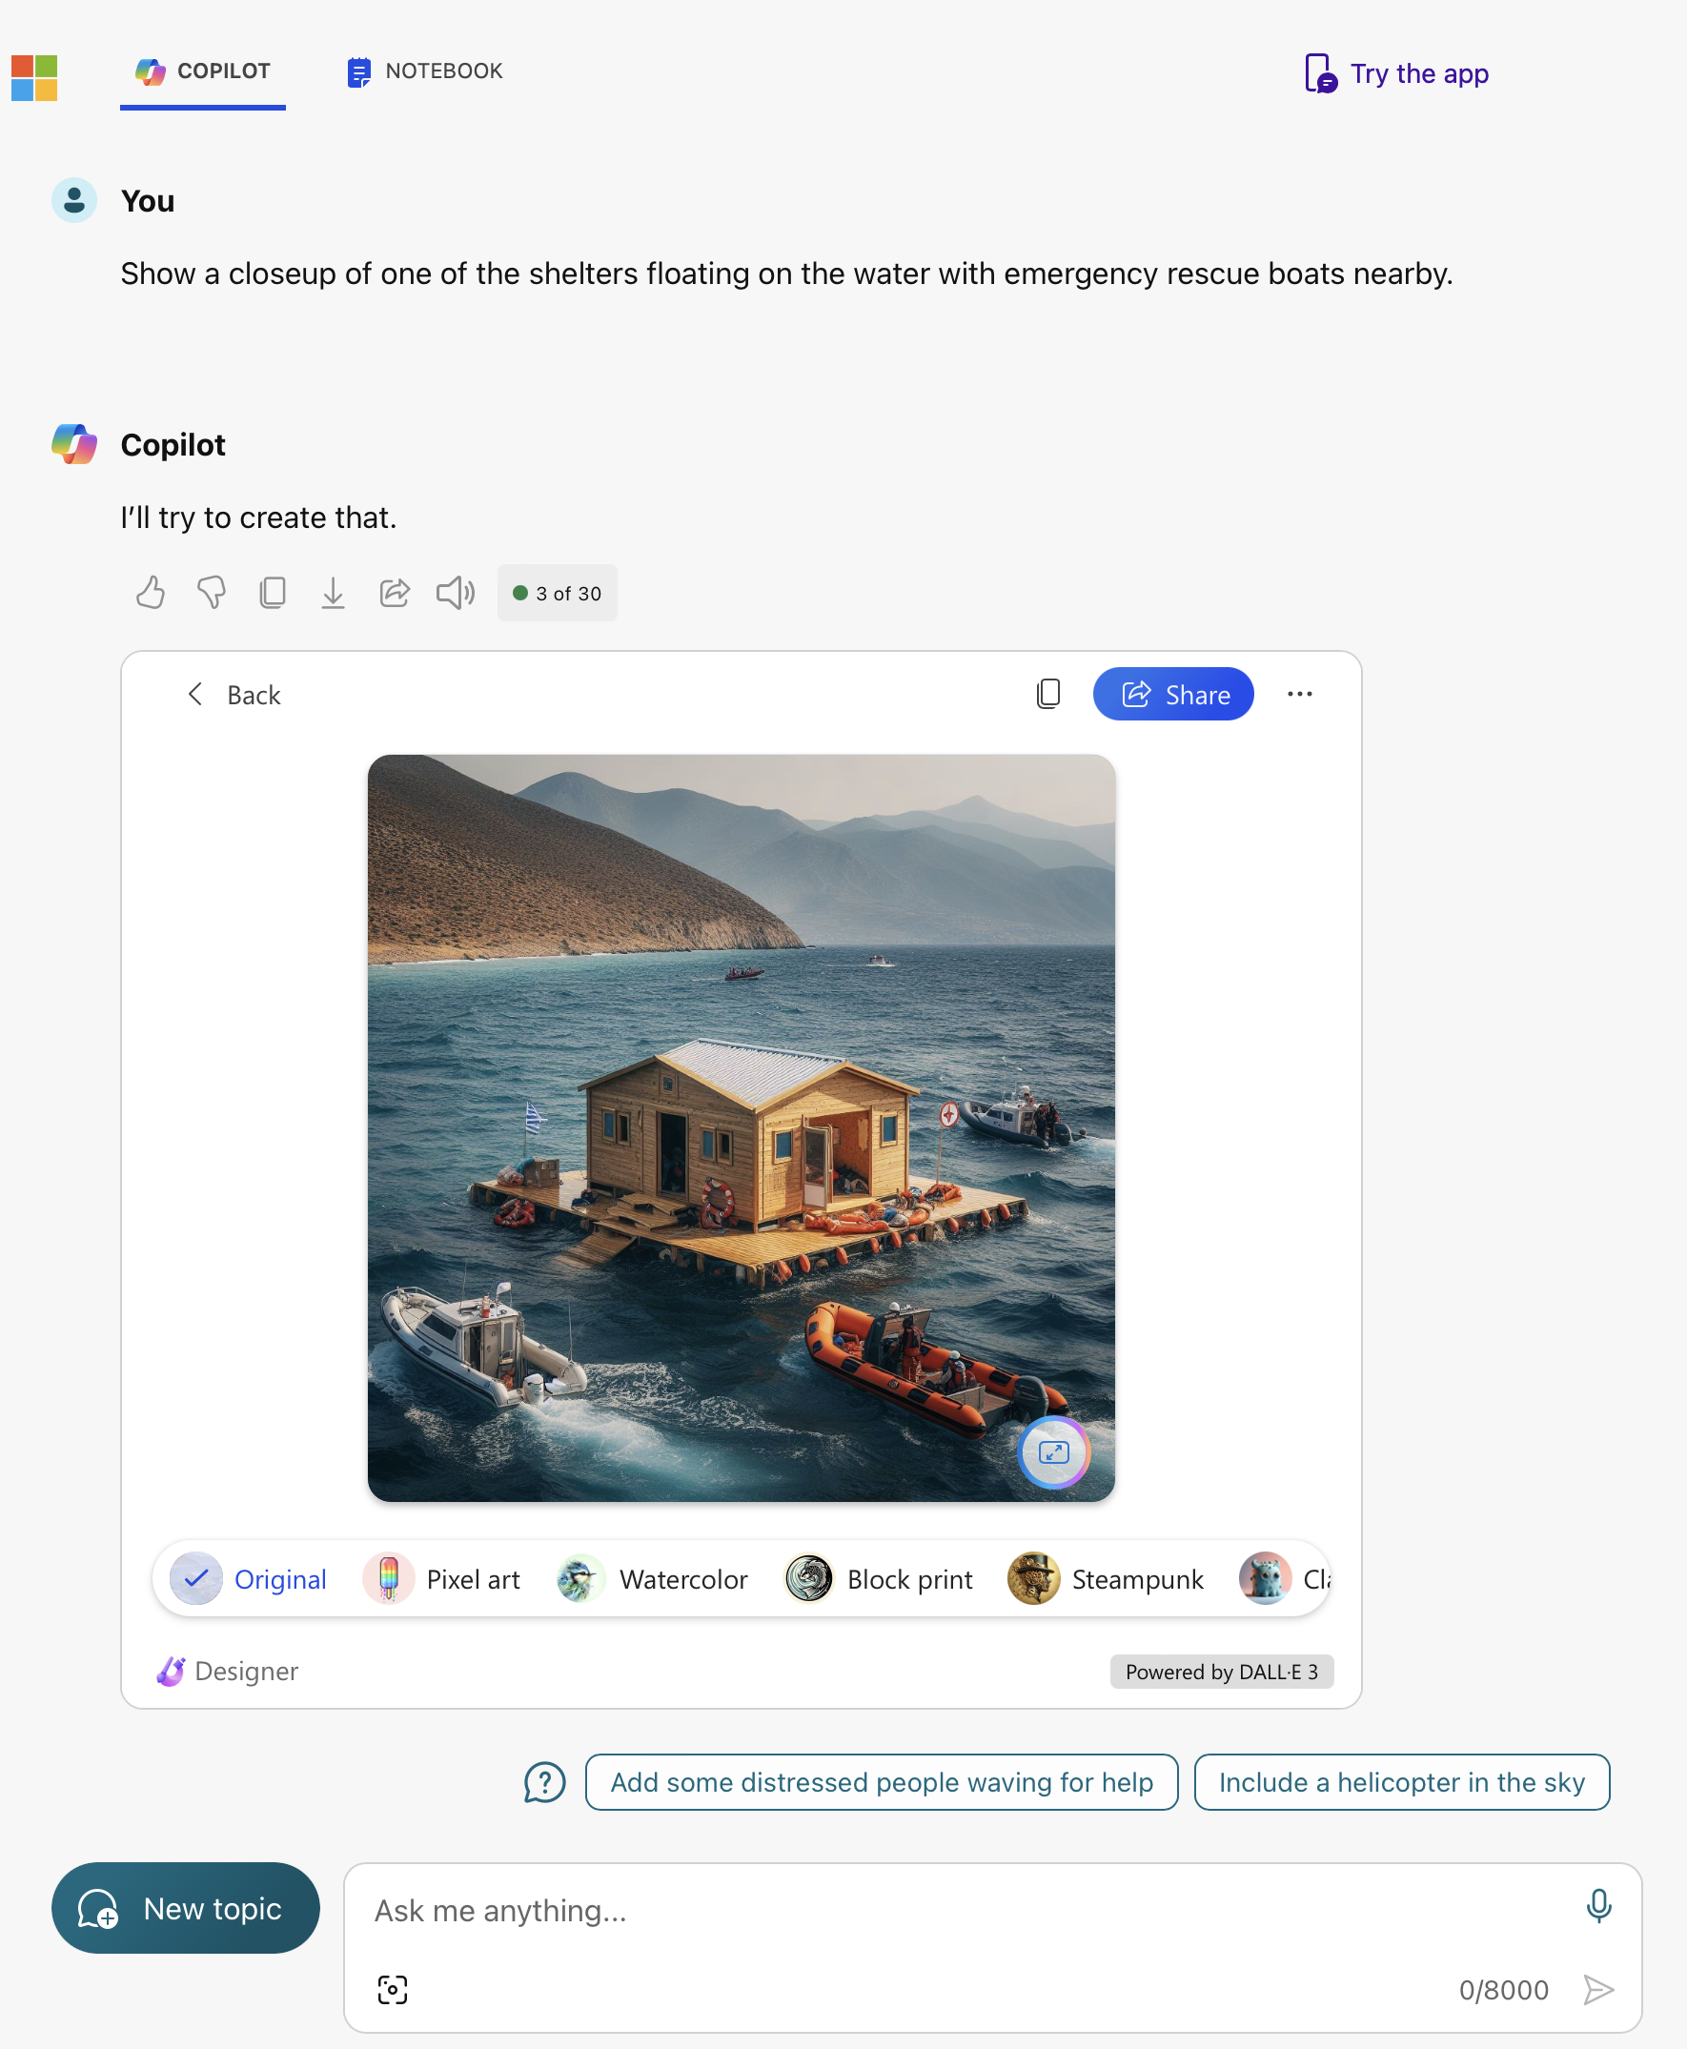Add an image using the visual search icon
Screen dimensions: 1687x2049
pos(393,1990)
